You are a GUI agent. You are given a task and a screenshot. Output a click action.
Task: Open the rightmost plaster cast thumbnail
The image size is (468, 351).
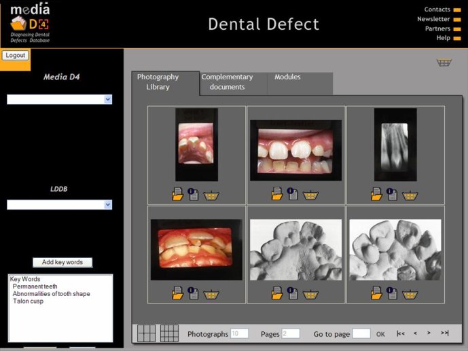[395, 250]
